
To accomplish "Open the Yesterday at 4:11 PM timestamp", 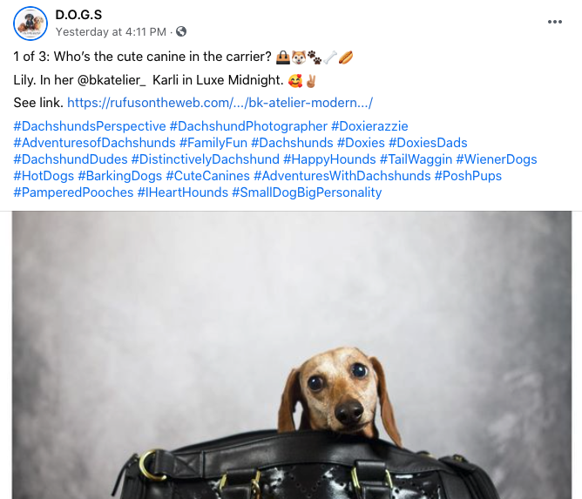I will coord(111,32).
